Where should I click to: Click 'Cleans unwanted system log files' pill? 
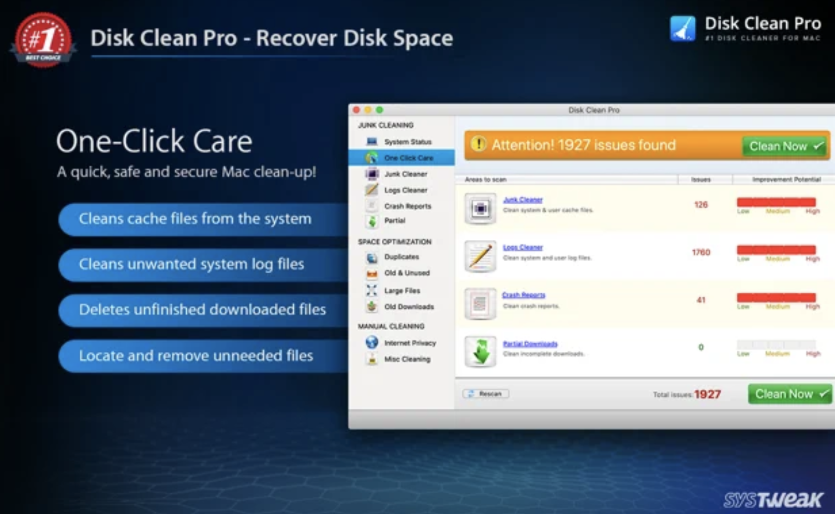203,264
